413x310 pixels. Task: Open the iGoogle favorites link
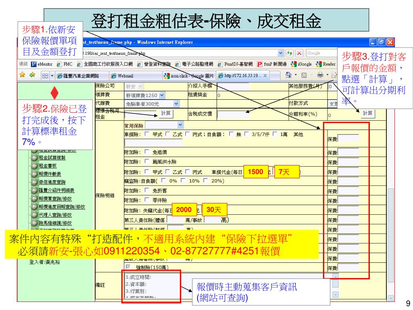pyautogui.click(x=301, y=64)
